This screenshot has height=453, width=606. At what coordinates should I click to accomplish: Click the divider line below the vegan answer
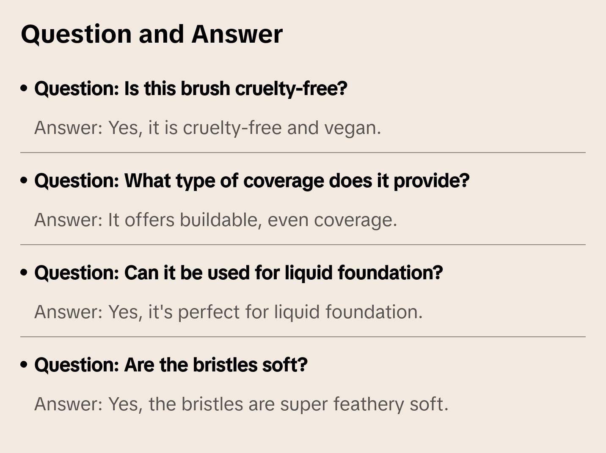click(303, 153)
